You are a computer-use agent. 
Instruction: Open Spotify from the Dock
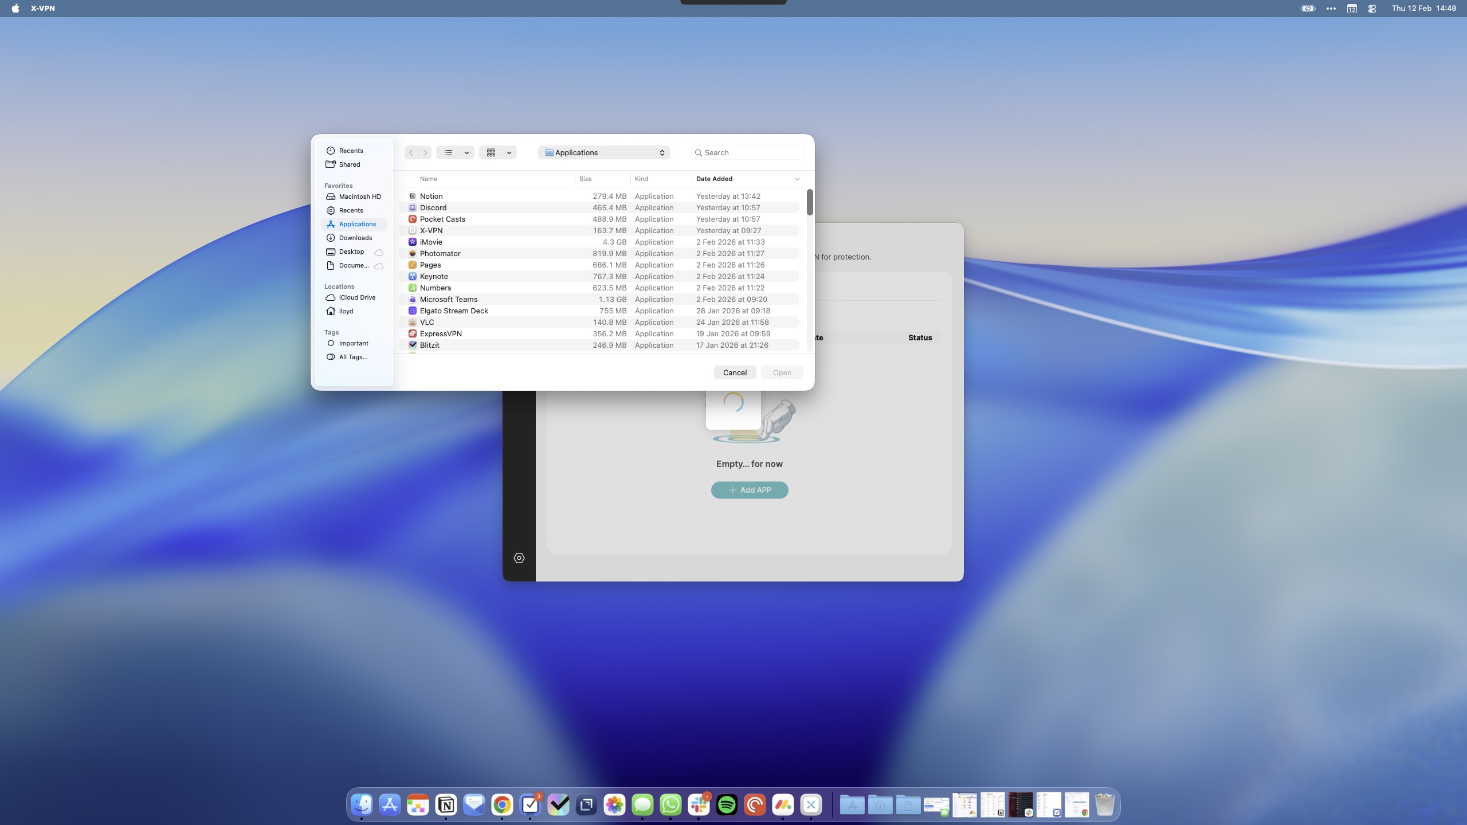pos(726,804)
